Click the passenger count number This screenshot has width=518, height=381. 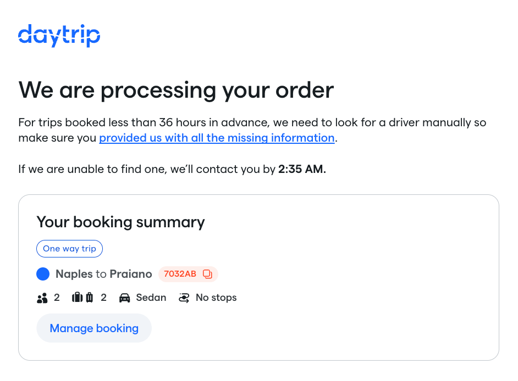point(57,298)
